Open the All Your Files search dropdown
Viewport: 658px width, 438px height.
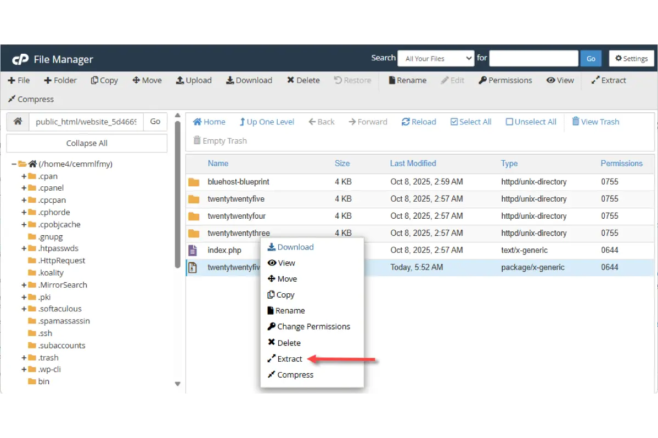(436, 59)
